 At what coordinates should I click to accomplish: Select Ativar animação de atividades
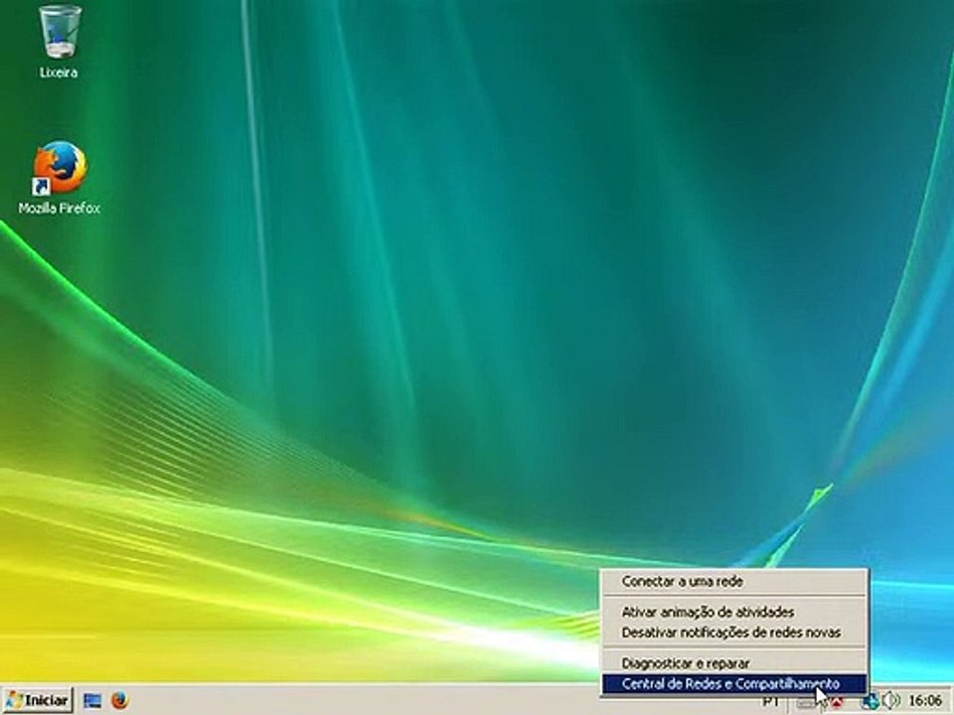point(733,612)
